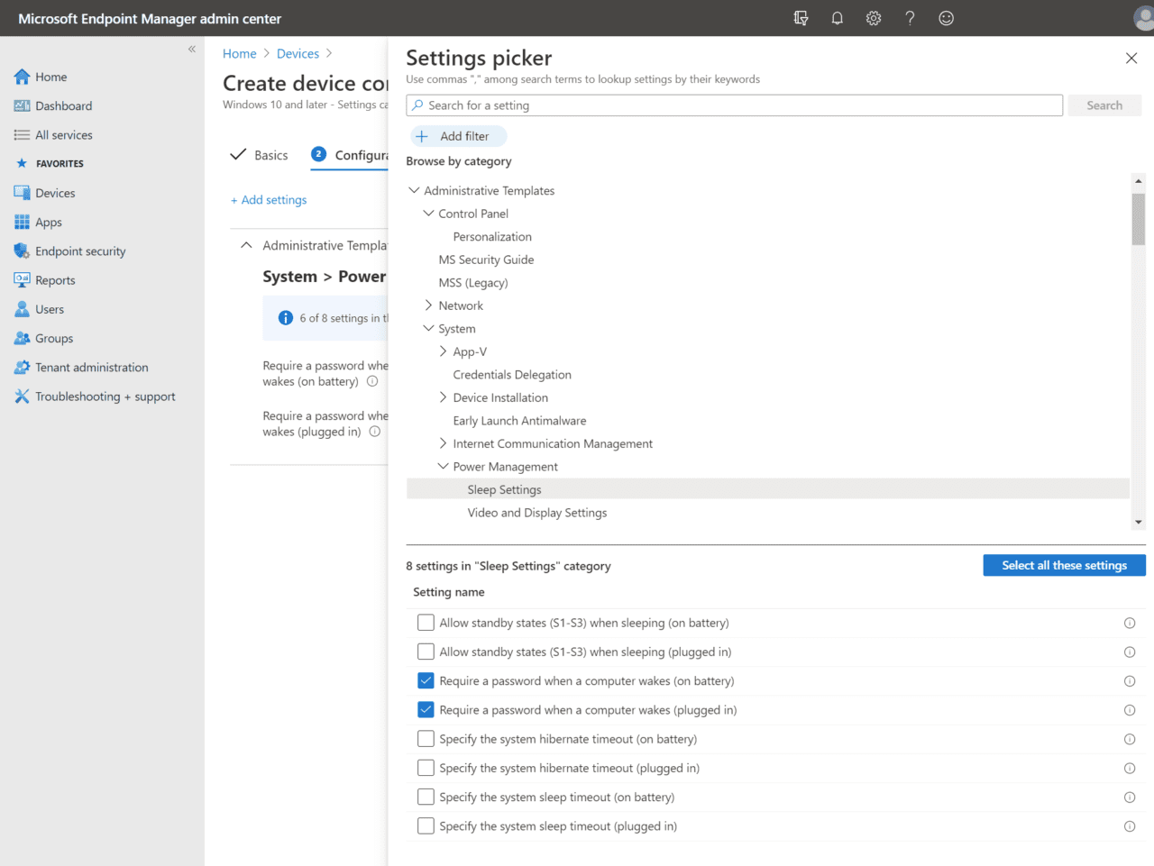
Task: Click Select all these settings button
Action: tap(1064, 565)
